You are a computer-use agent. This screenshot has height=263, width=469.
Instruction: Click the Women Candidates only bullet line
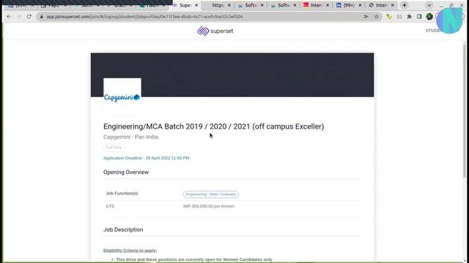[194, 260]
